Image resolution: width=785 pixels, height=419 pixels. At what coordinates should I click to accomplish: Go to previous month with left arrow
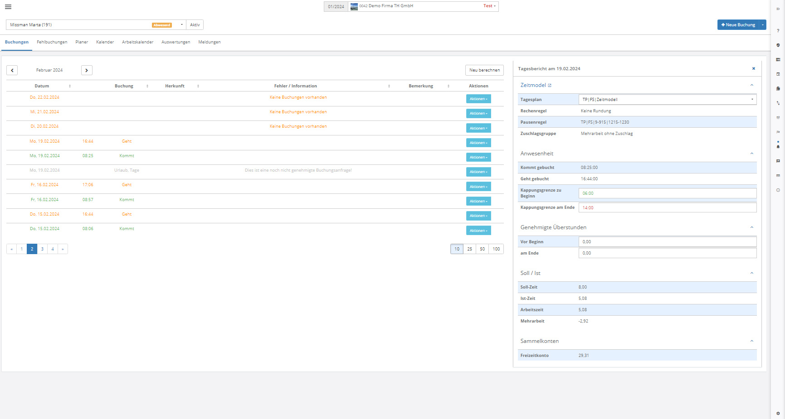(x=12, y=70)
